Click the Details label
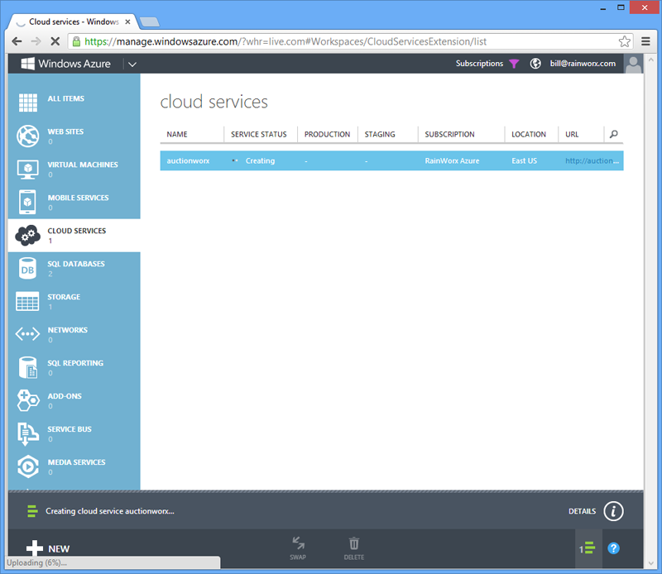 pyautogui.click(x=583, y=511)
